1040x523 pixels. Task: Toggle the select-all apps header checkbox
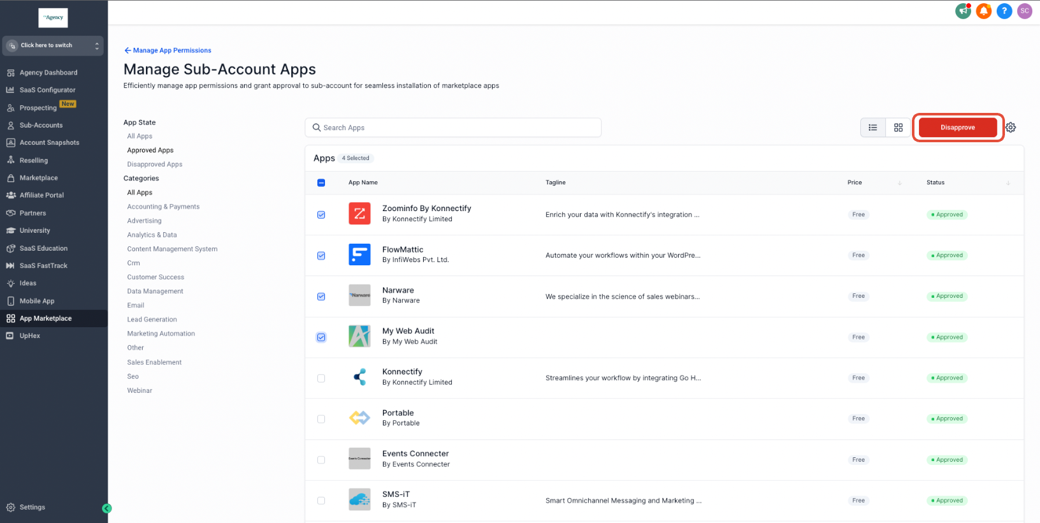pyautogui.click(x=321, y=182)
